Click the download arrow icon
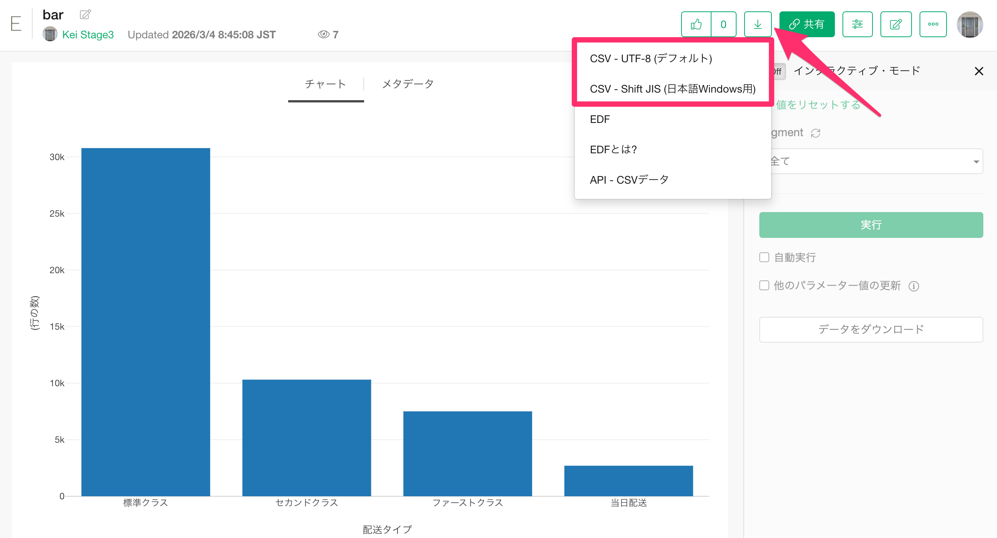The image size is (997, 538). [757, 24]
